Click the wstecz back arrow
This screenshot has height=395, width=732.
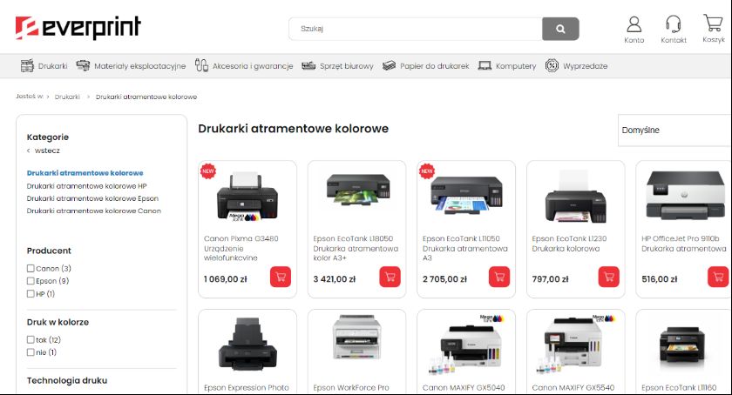point(29,151)
